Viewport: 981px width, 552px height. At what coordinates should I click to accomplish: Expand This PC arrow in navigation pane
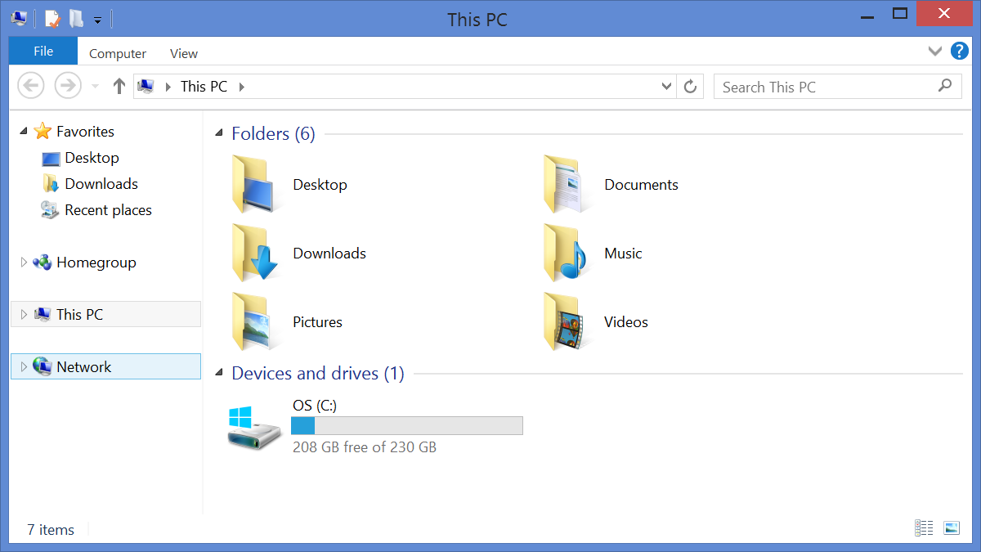[23, 314]
